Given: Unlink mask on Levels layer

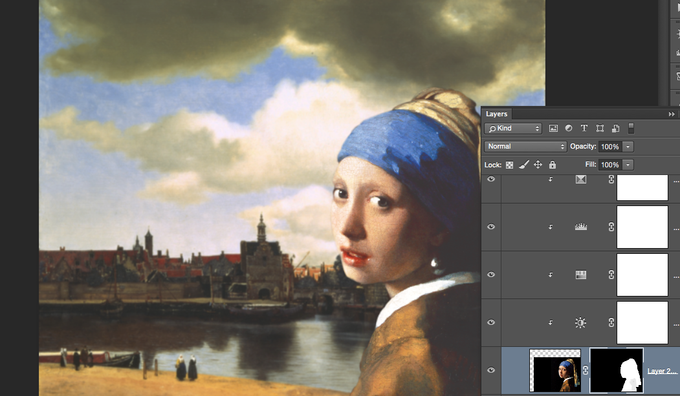Looking at the screenshot, I should tap(611, 227).
